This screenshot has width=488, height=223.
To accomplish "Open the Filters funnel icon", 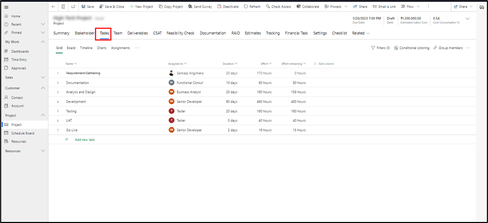I will (x=373, y=48).
